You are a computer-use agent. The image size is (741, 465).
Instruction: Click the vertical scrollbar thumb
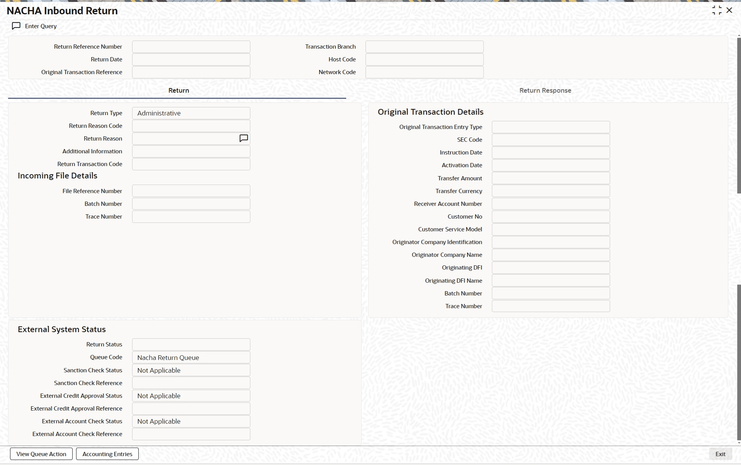point(739,116)
